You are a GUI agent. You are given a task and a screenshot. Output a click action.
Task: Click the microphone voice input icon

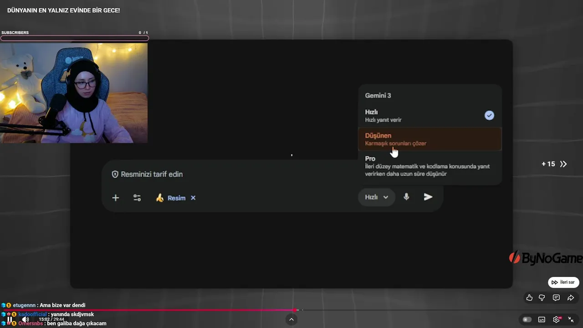click(406, 197)
